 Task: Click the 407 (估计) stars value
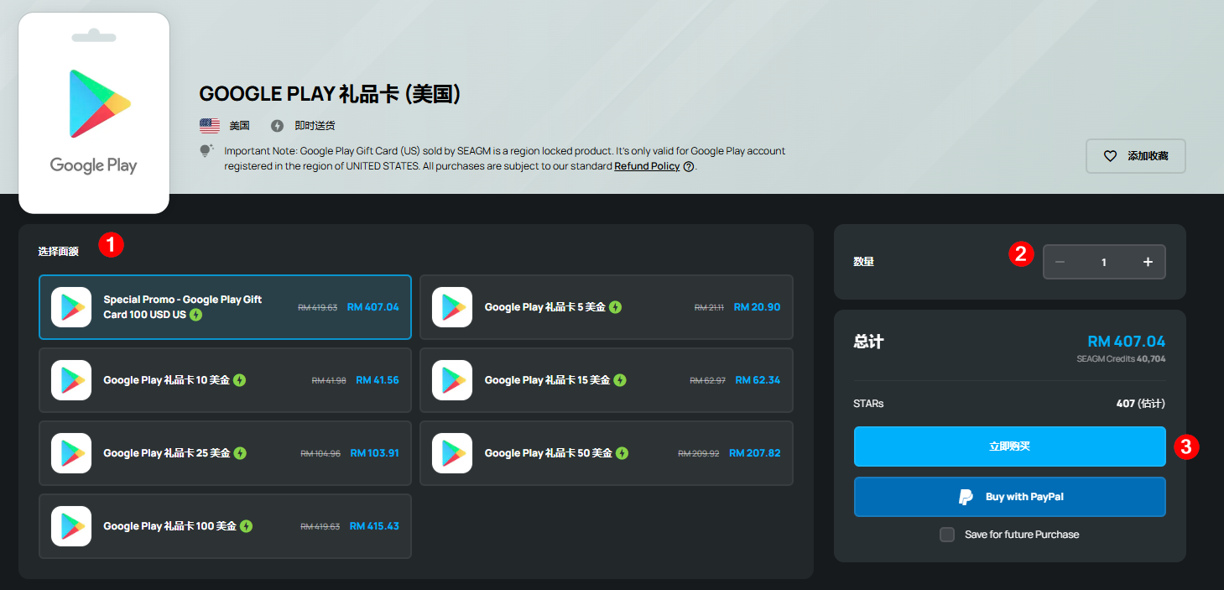[1141, 404]
